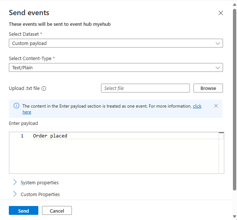Open the Select Content-Type dropdown
This screenshot has width=237, height=220.
click(116, 67)
